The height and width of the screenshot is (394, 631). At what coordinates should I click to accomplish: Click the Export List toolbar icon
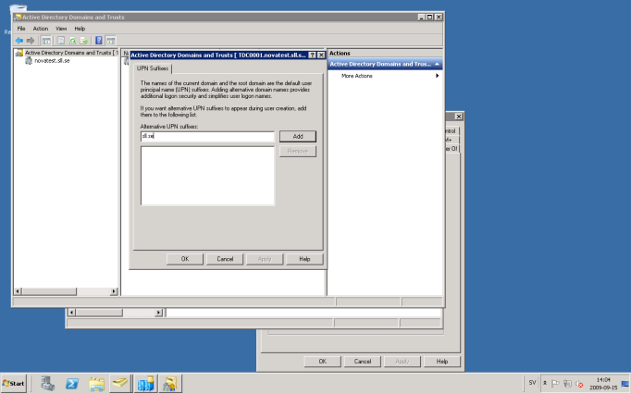(83, 41)
